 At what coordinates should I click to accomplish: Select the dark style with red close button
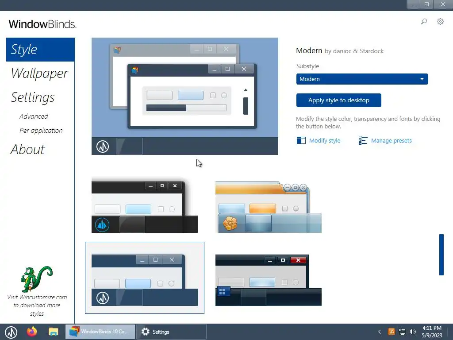269,280
